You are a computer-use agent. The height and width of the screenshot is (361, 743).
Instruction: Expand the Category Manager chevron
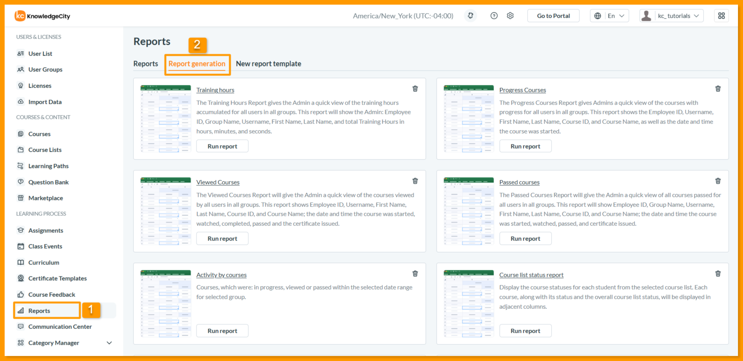(109, 343)
